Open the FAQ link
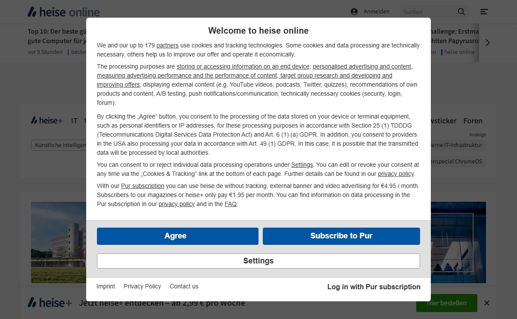This screenshot has height=319, width=517. tap(230, 204)
